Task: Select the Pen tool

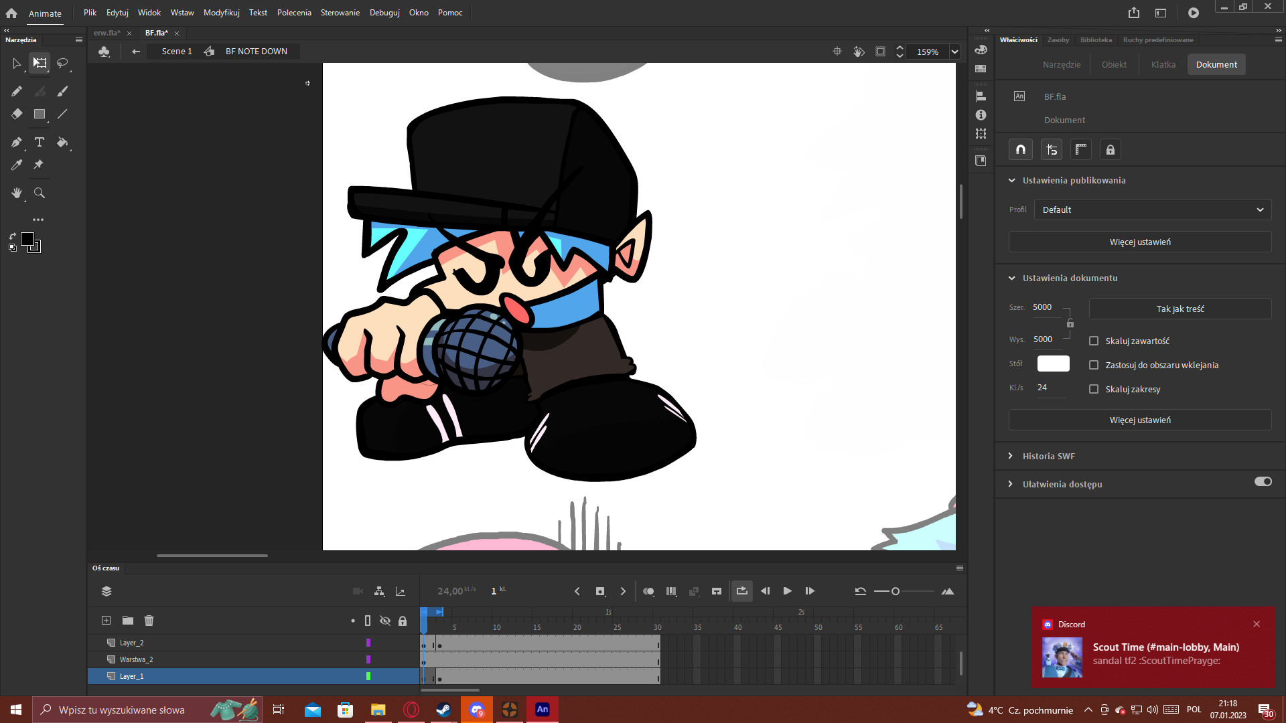Action: (x=17, y=142)
